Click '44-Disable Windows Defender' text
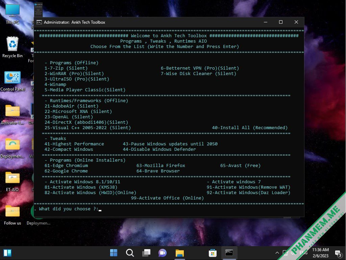This screenshot has width=346, height=260. 159,149
